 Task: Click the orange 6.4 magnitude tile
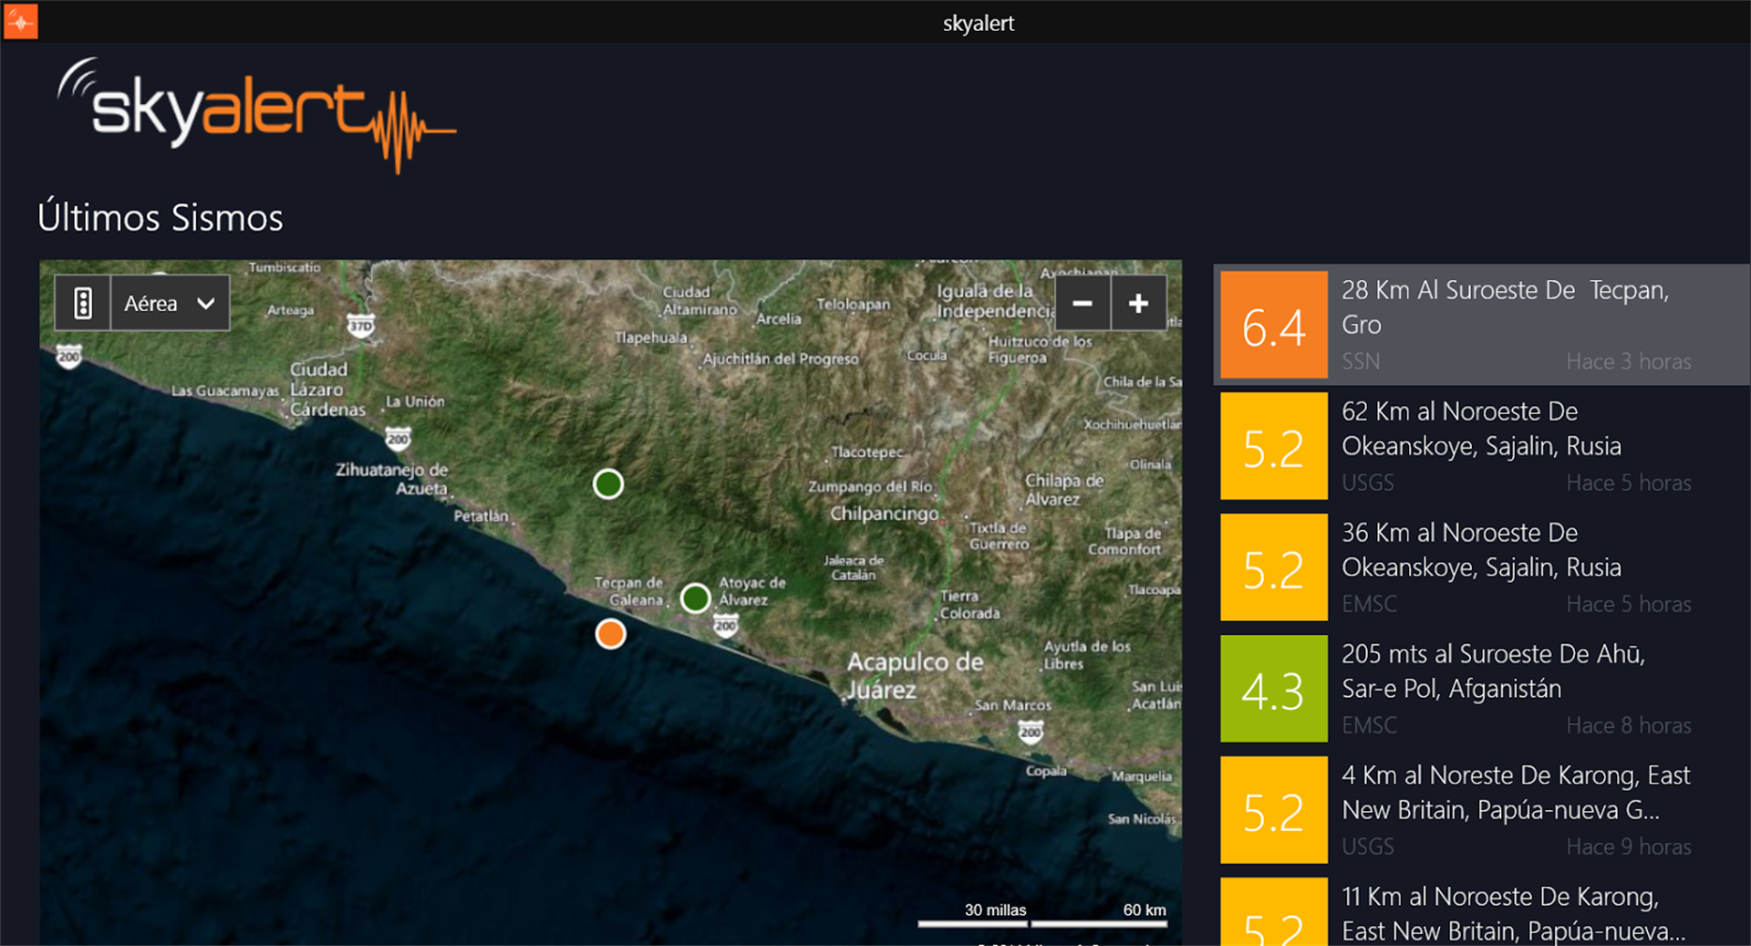[x=1273, y=325]
